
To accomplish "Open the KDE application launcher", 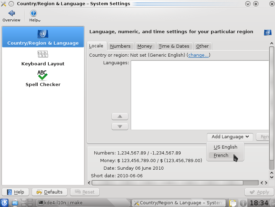I will click(x=5, y=203).
